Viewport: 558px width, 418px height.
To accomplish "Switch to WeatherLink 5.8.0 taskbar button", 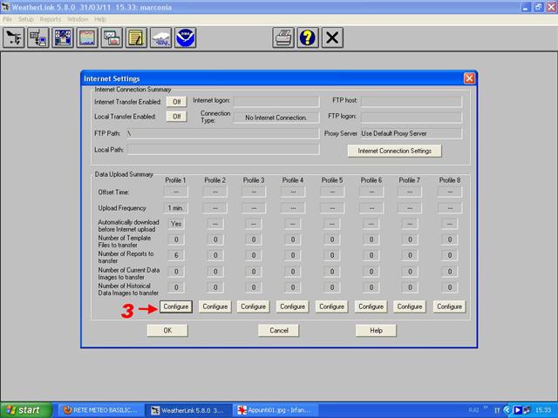I will point(188,410).
